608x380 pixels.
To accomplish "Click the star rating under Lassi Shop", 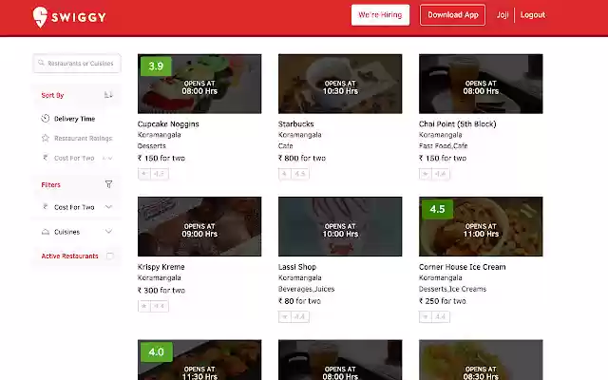I will [294, 316].
